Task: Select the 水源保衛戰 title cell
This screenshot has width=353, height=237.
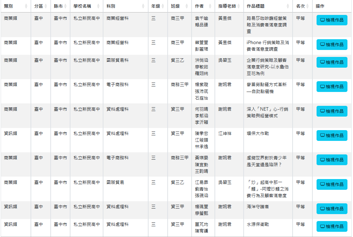Action: click(258, 225)
